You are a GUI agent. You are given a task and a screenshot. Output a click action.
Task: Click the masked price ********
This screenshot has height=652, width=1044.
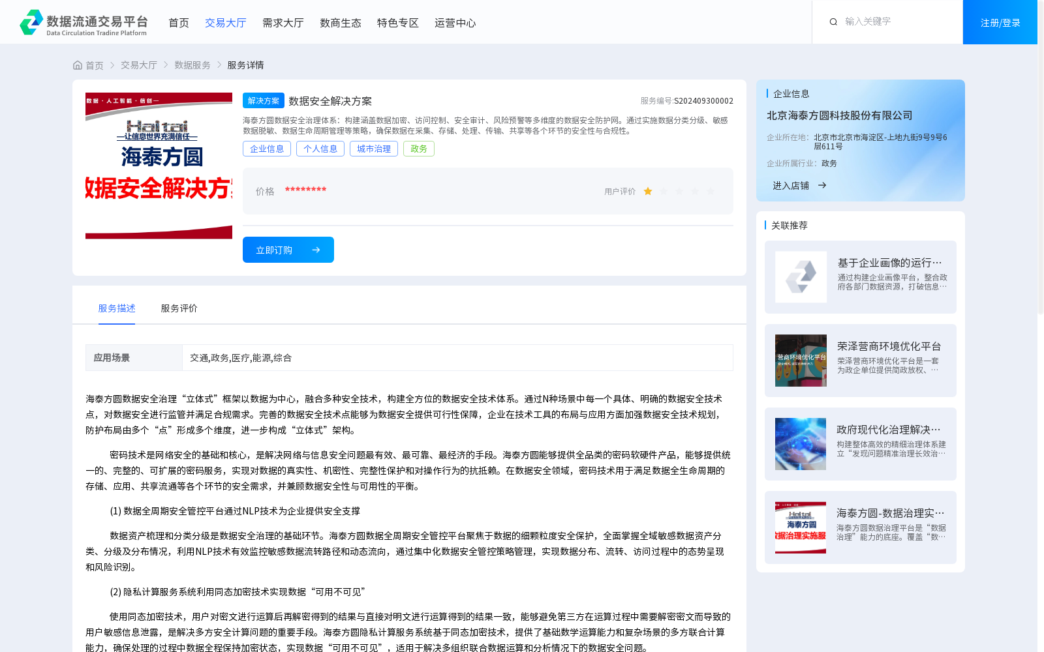[x=305, y=190]
